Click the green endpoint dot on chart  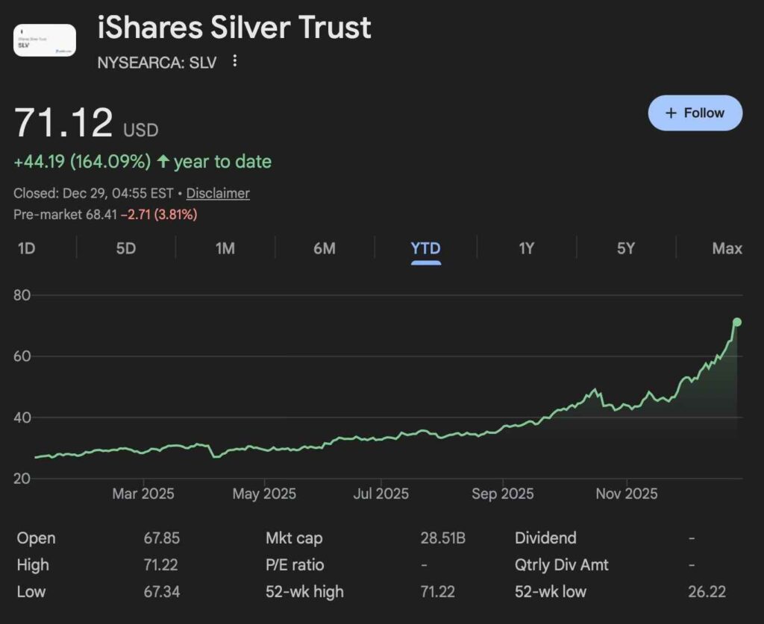click(x=737, y=322)
